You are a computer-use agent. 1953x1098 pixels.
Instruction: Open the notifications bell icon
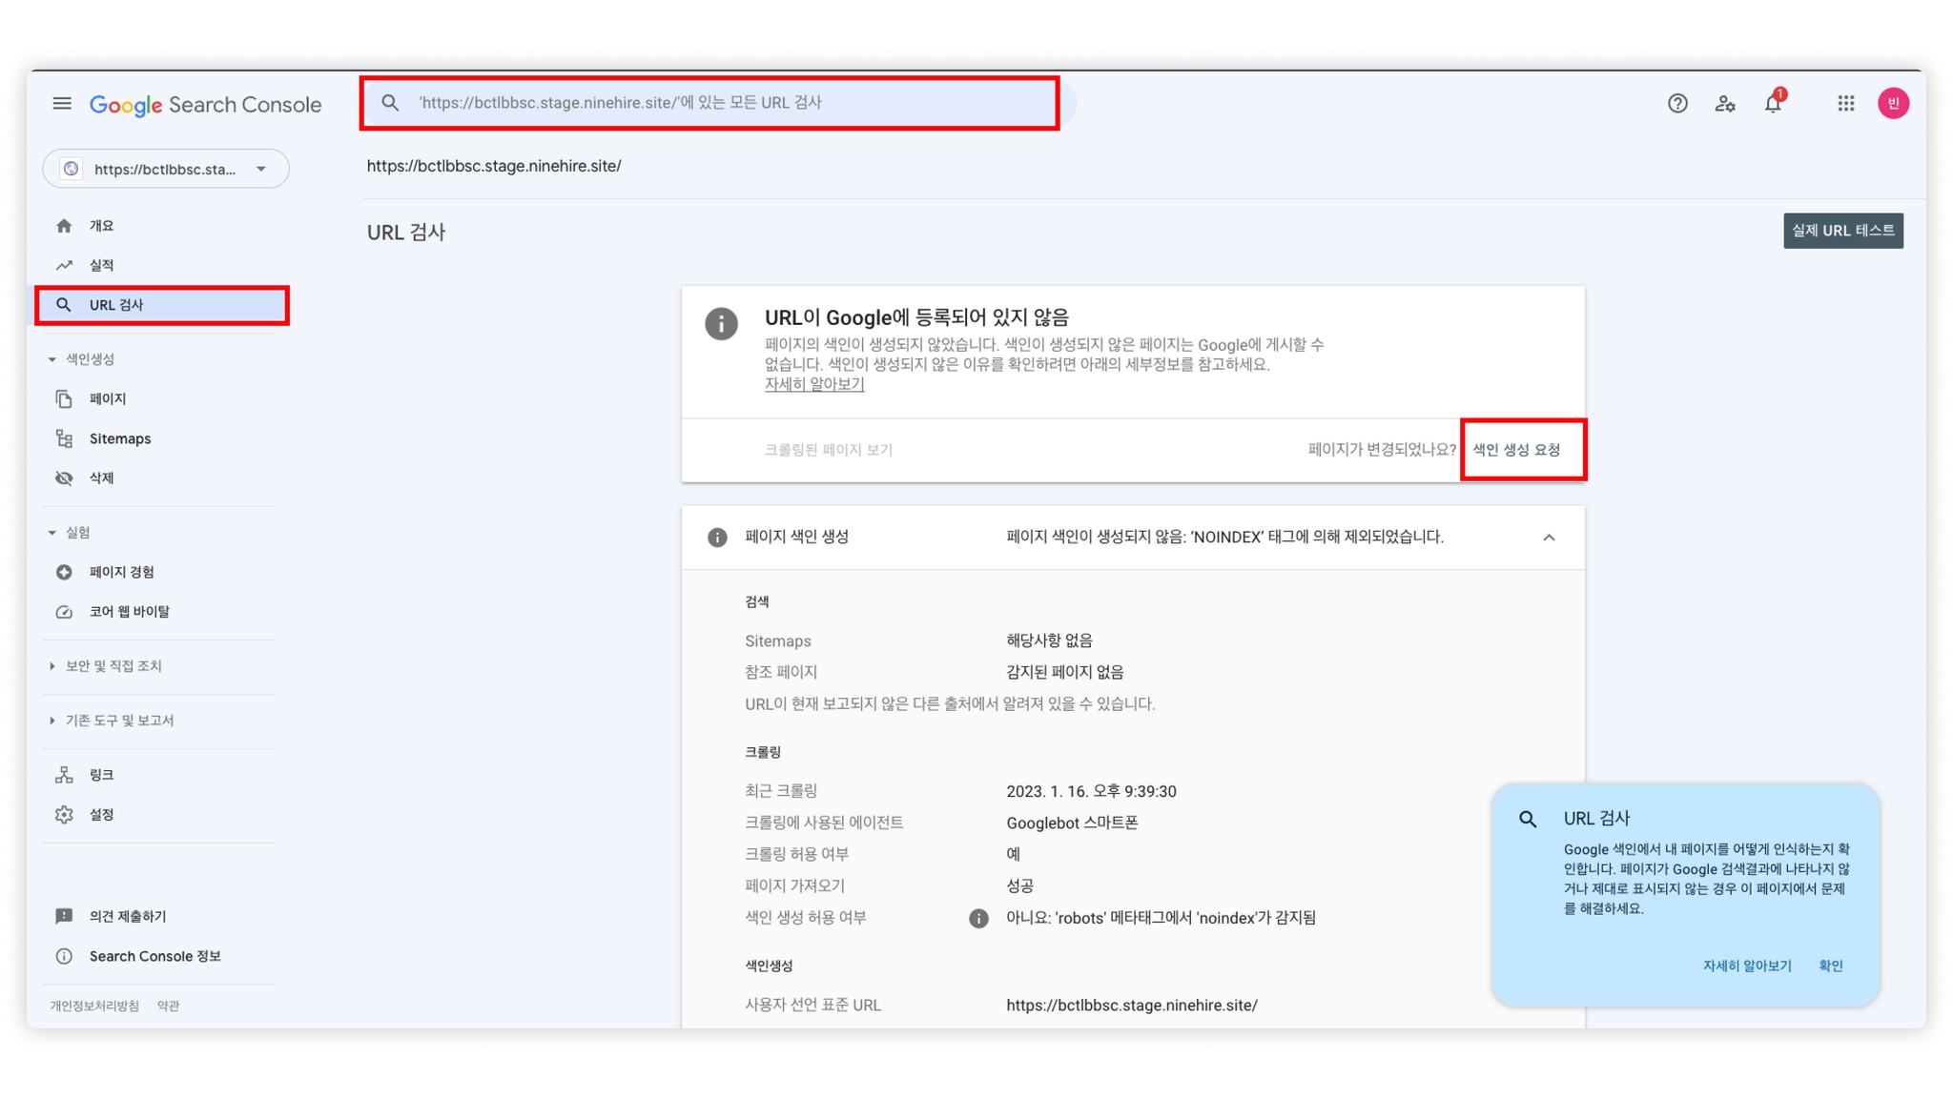(1773, 103)
